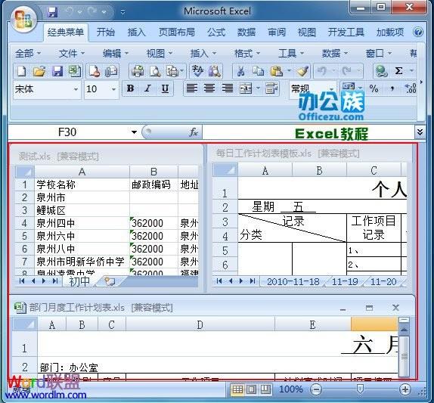Click the AutoSum sigma icon
Screen dimensions: 434x403
tap(398, 71)
